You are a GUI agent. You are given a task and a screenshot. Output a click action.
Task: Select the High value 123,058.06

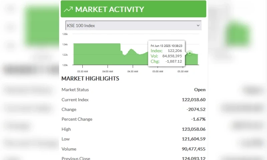tap(193, 129)
